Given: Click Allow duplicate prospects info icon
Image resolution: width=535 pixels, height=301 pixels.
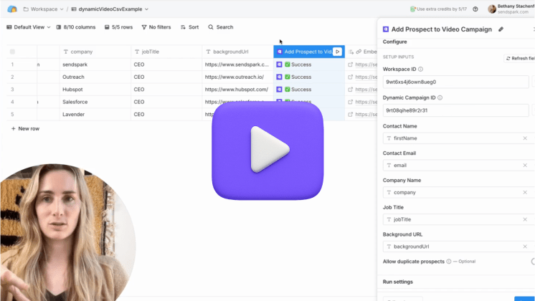Looking at the screenshot, I should click(x=449, y=262).
